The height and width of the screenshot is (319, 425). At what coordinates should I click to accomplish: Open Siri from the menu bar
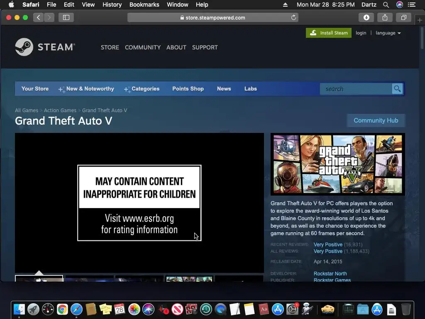[x=399, y=5]
